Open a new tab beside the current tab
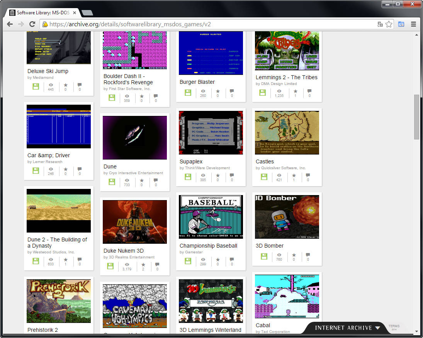The height and width of the screenshot is (338, 423). pyautogui.click(x=87, y=13)
